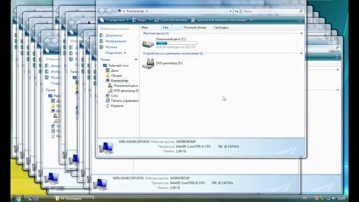Select the DVD-дисковод (D:) drive icon
Image resolution: width=359 pixels, height=202 pixels.
148,63
